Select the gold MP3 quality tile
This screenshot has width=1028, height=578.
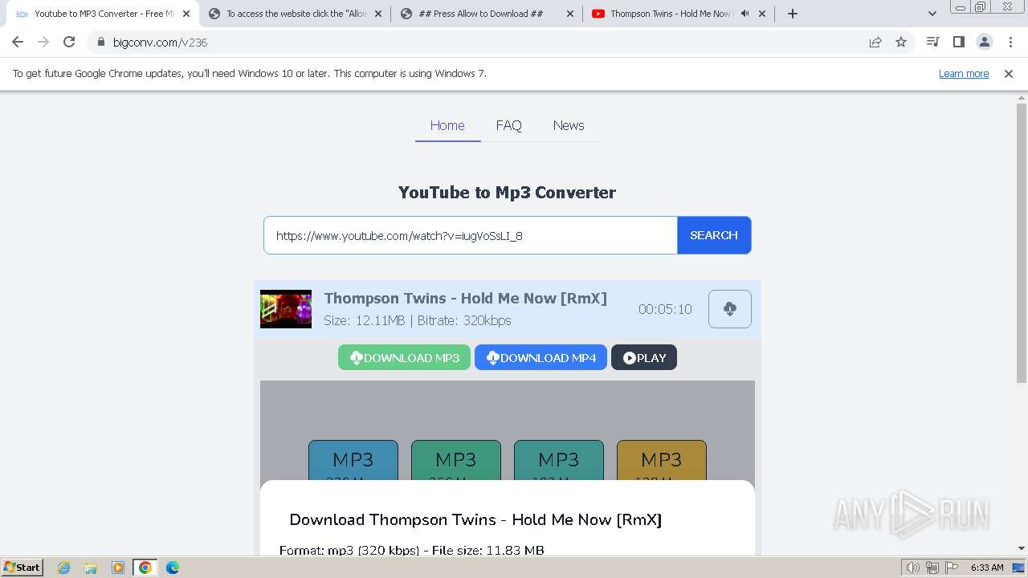[662, 461]
